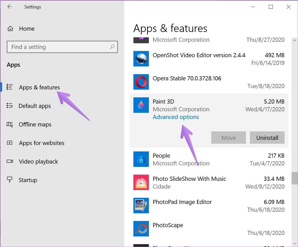Select the Paint 3D app icon
298x247 pixels.
(x=141, y=105)
